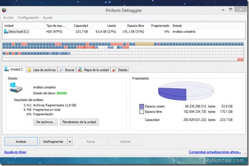249x166 pixels.
Task: Click the large hard drive icon in Estado panel
Action: coord(16,88)
